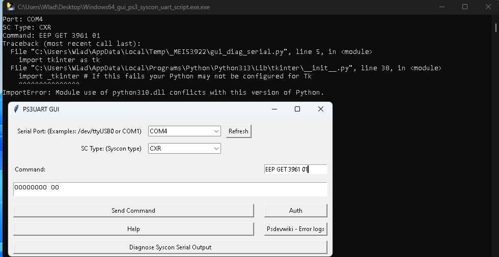Click the 'Port: COM4' console line
Viewport: 499px width, 257px height.
coord(22,19)
